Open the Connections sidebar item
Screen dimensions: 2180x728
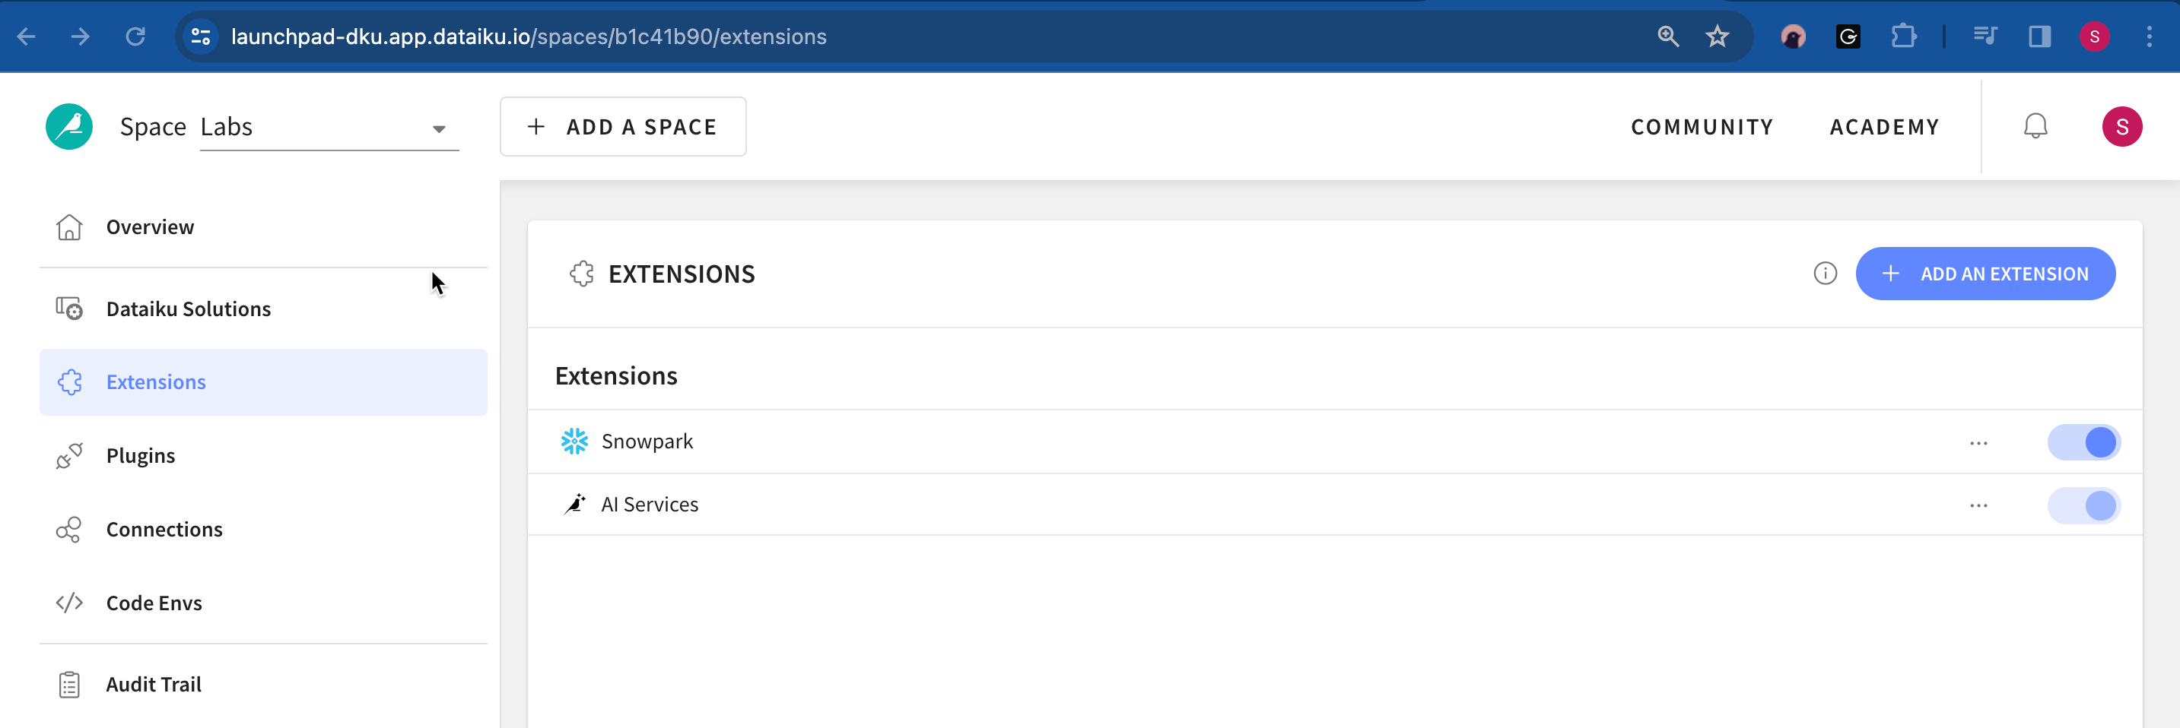click(x=164, y=530)
